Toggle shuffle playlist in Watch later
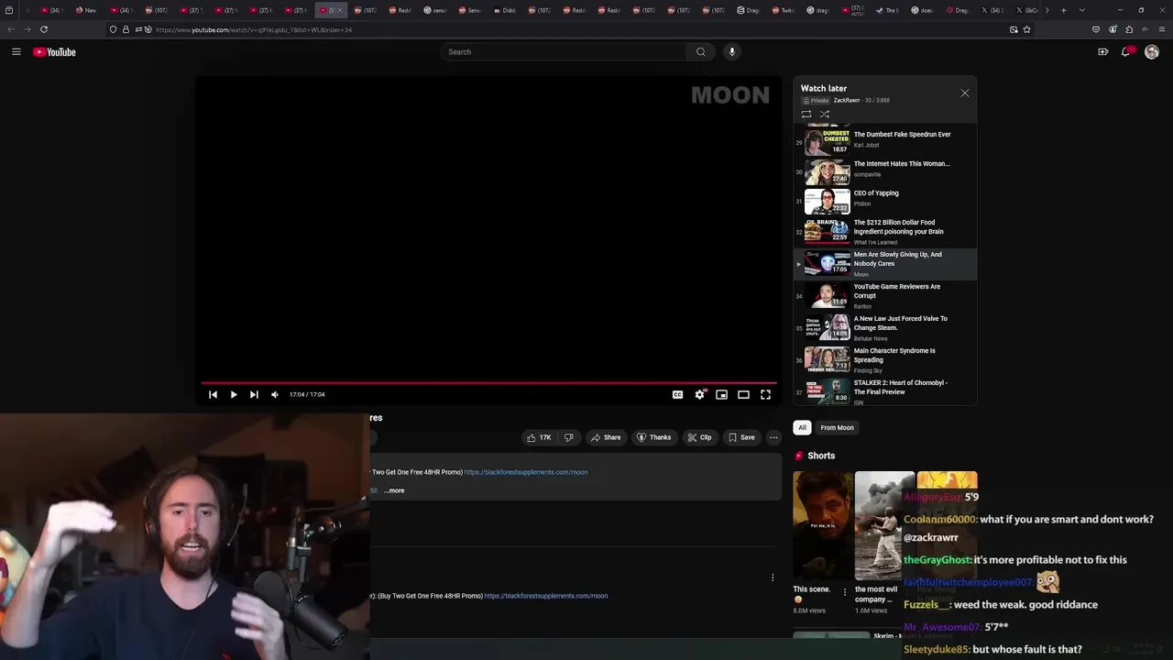Viewport: 1173px width, 660px height. click(x=825, y=115)
